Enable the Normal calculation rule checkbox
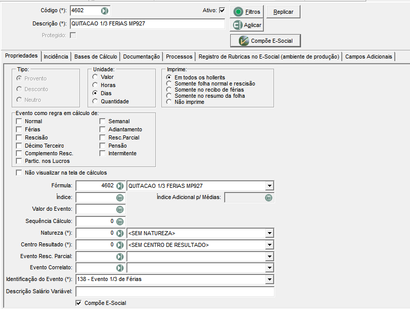This screenshot has width=410, height=309. [19, 121]
